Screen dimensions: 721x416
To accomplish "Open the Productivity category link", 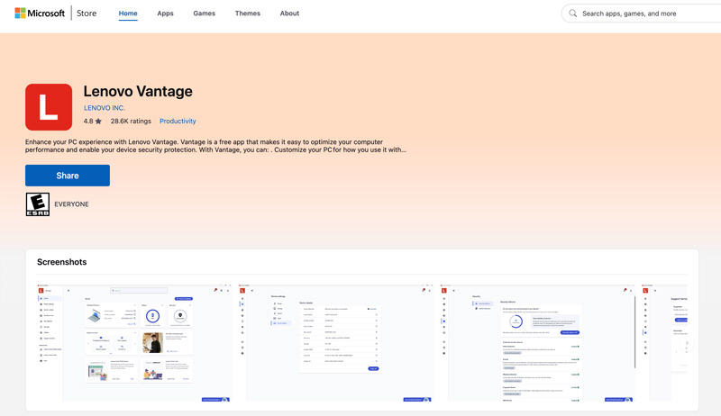I will coord(178,122).
